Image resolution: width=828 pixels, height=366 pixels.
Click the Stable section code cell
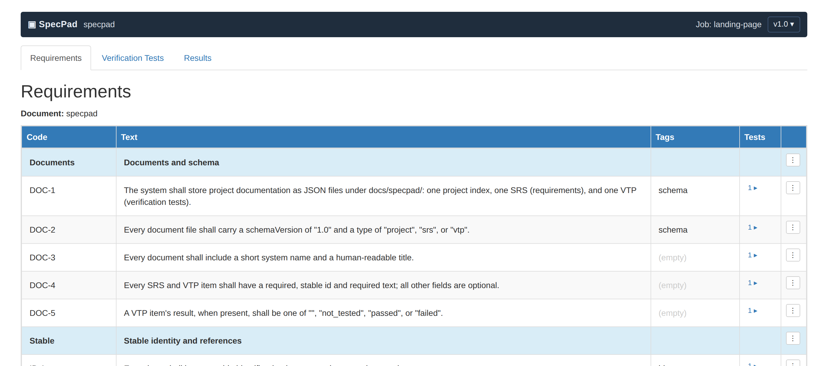click(x=69, y=341)
